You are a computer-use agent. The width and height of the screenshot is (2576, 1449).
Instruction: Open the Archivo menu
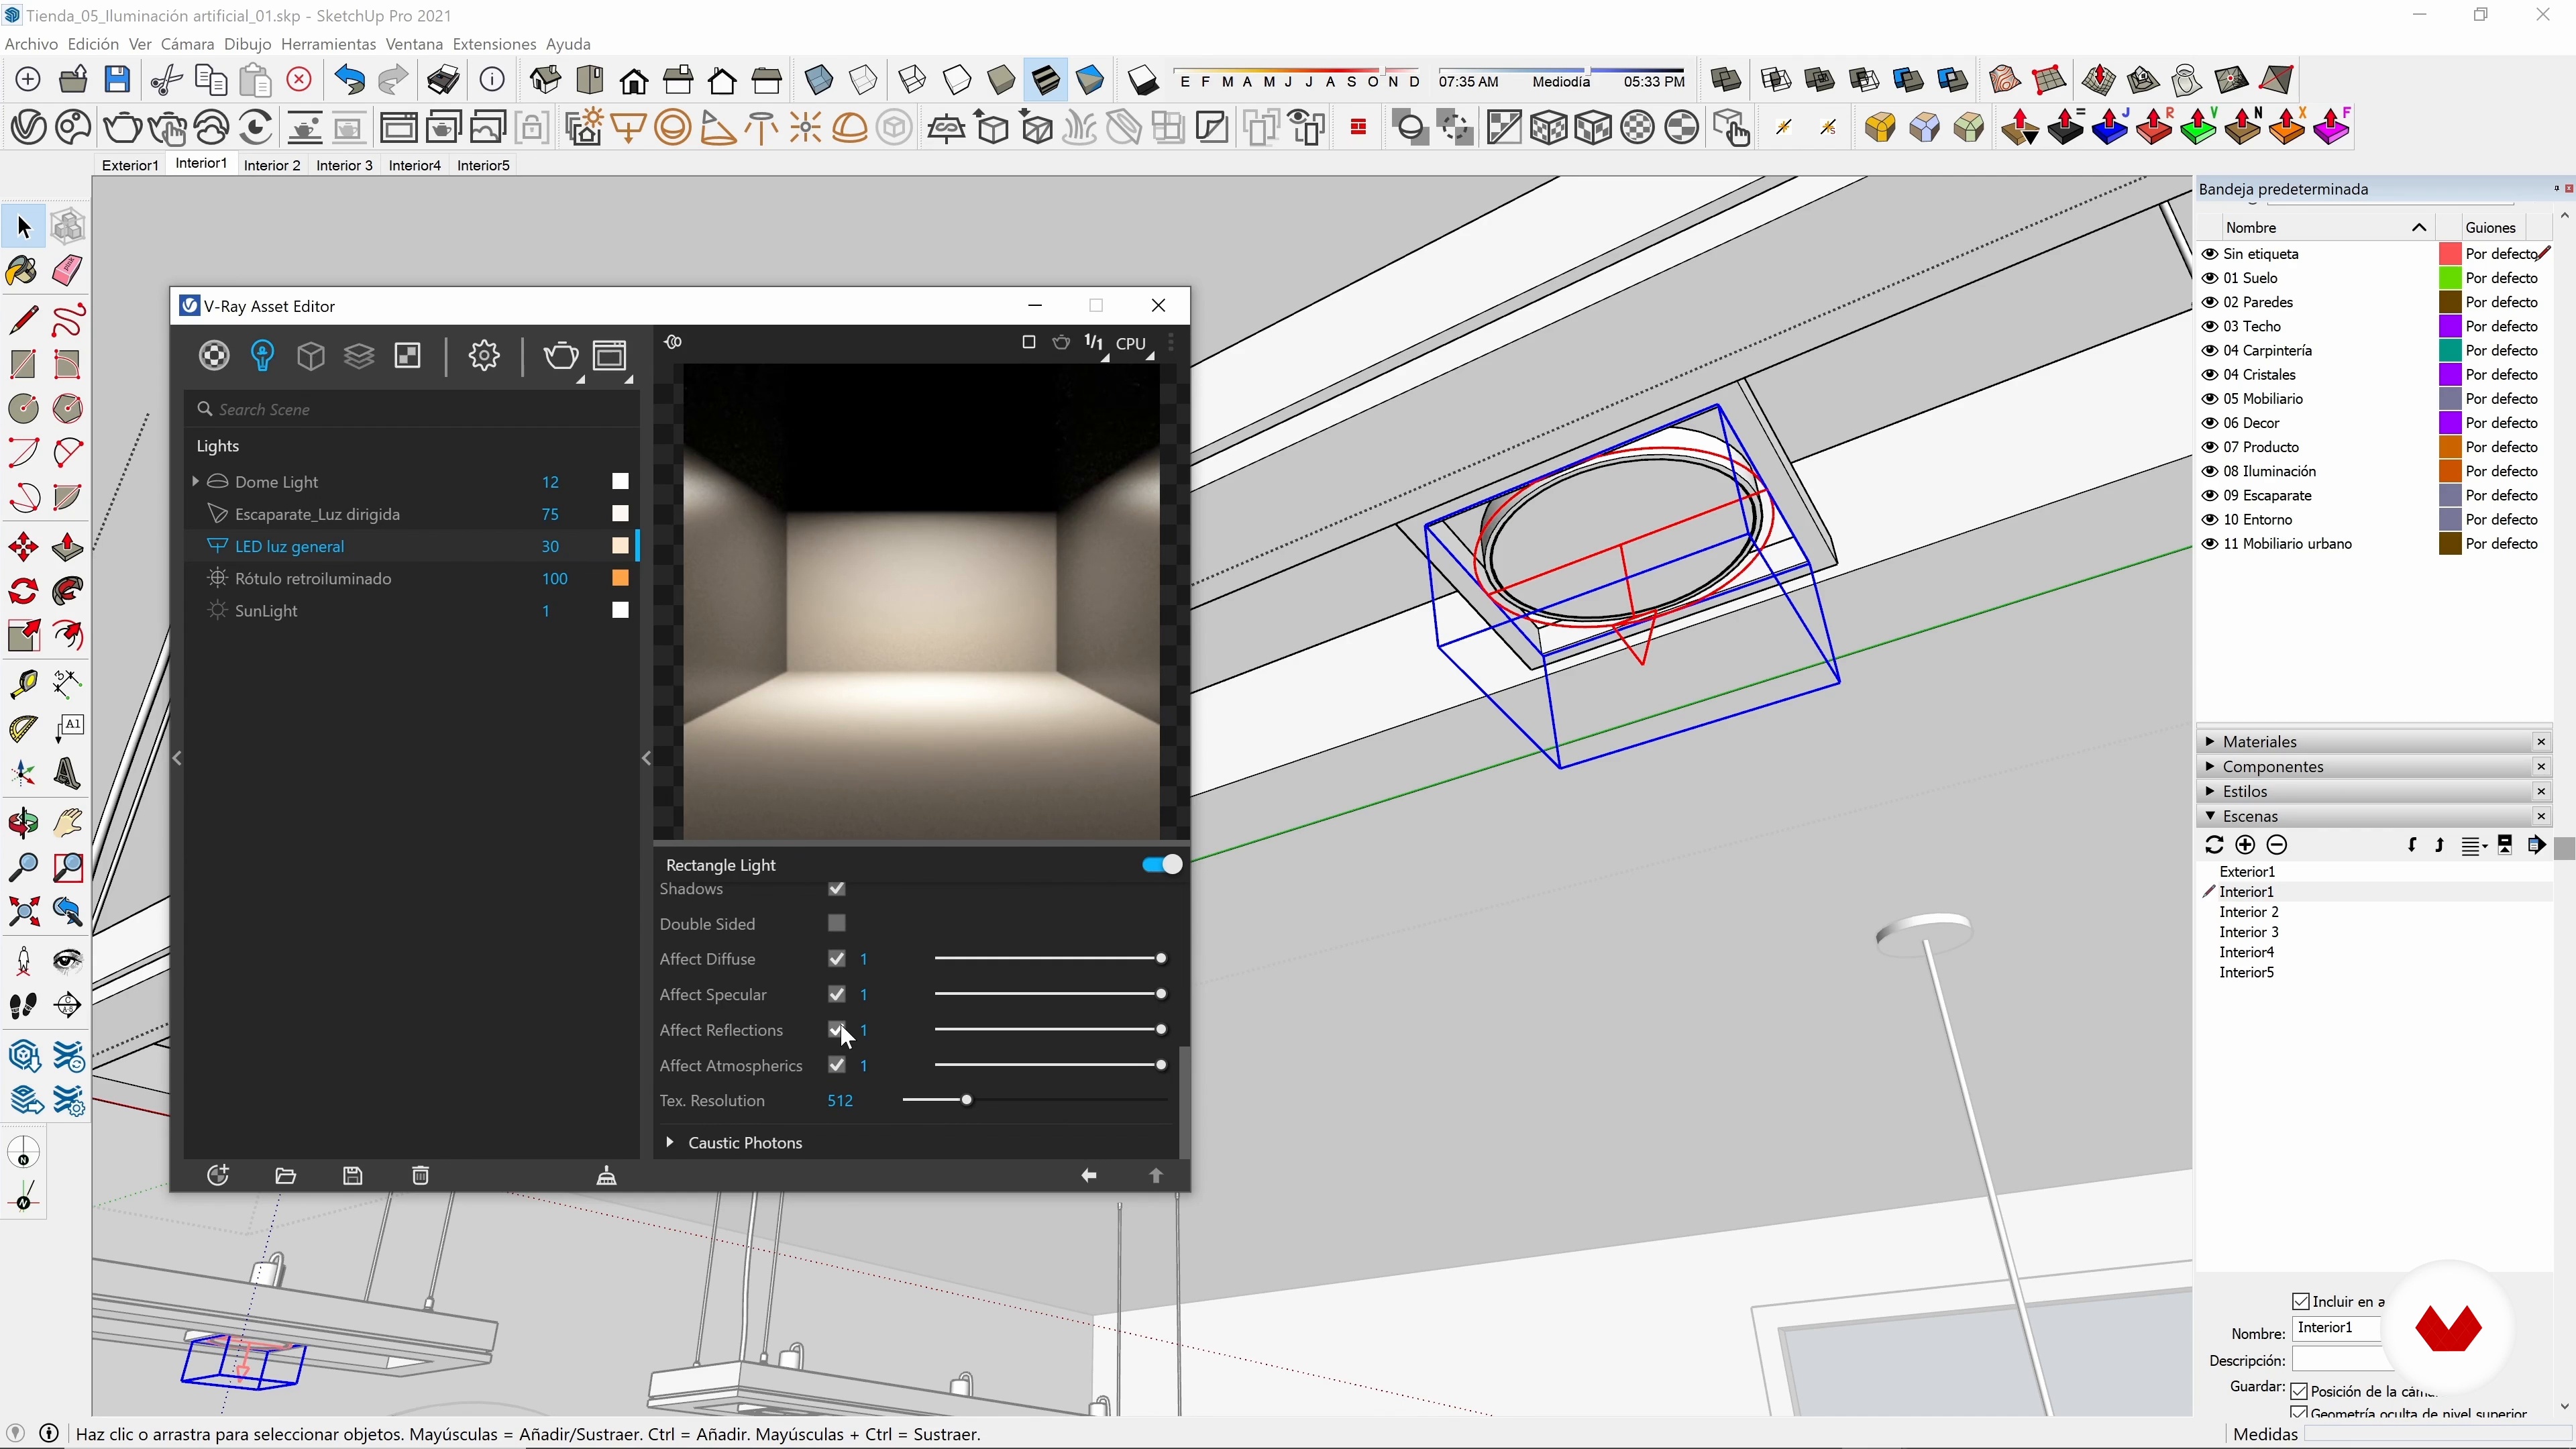[32, 44]
